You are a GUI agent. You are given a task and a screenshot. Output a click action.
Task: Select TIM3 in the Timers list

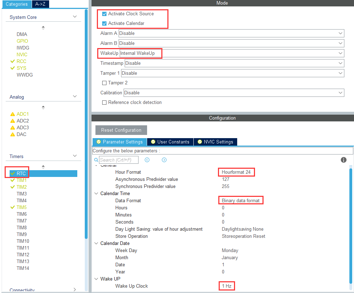22,194
